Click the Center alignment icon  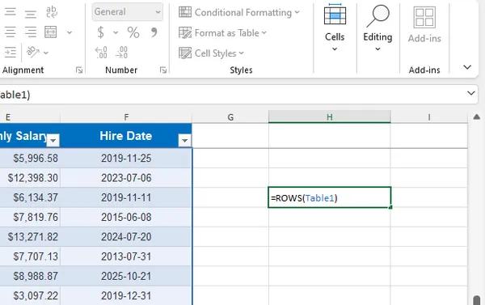click(11, 32)
